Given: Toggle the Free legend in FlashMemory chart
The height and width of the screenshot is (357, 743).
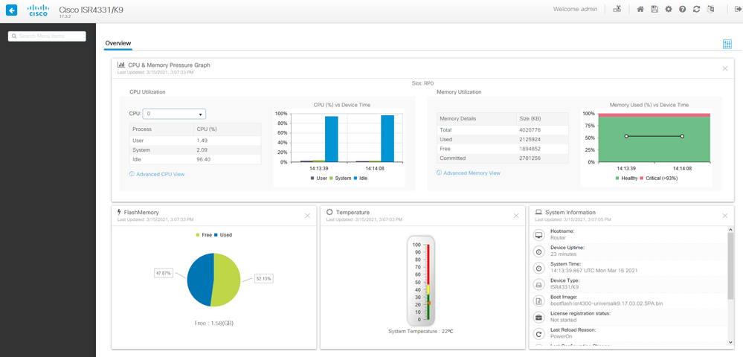Looking at the screenshot, I should coord(204,235).
